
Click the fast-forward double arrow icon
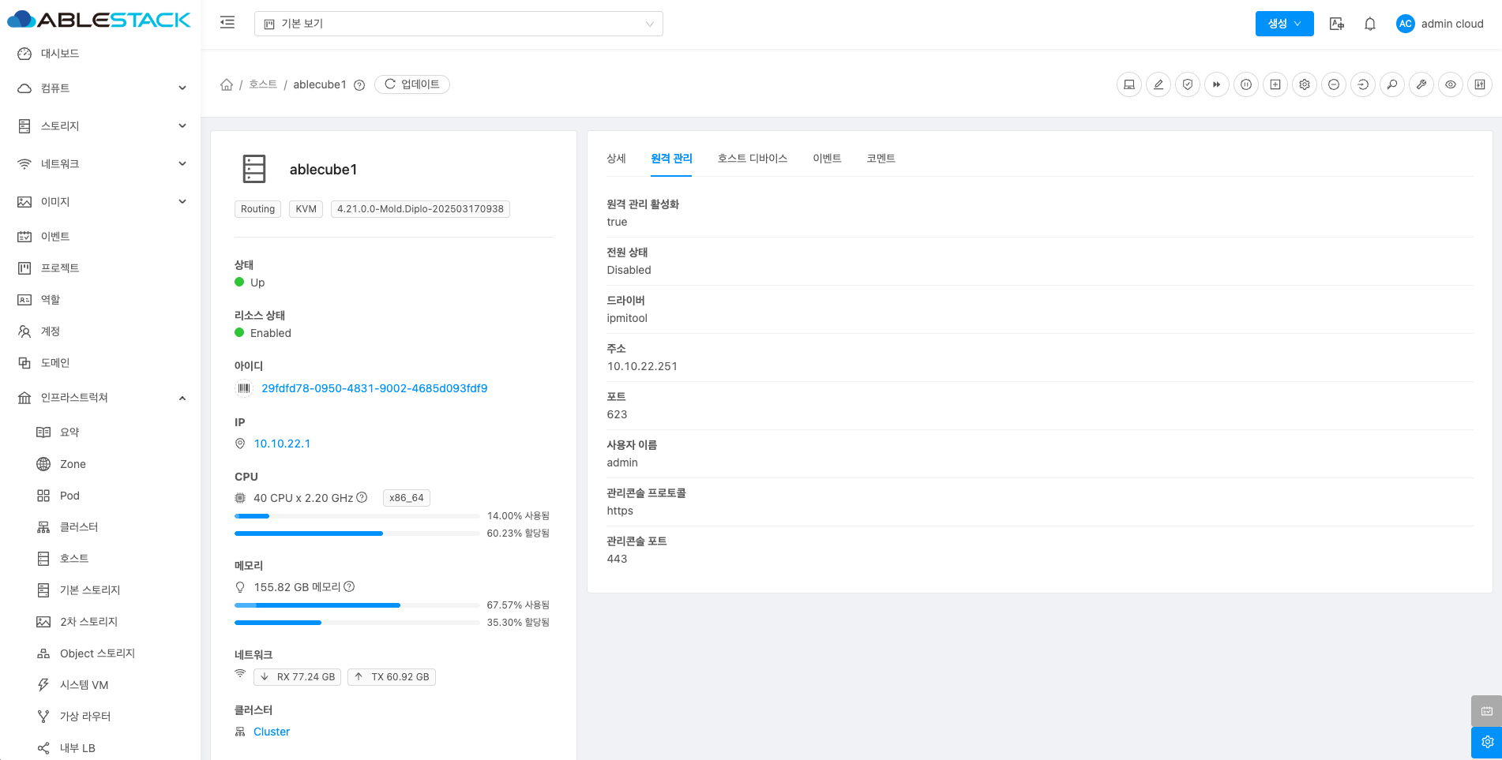[x=1217, y=84]
